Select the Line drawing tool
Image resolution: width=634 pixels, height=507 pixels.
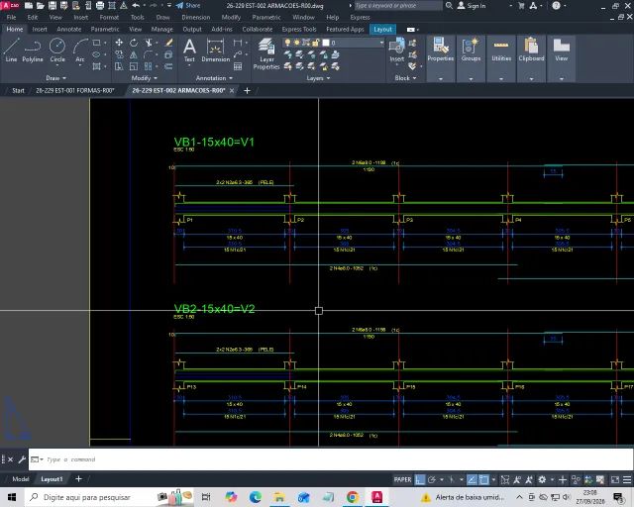tap(11, 51)
